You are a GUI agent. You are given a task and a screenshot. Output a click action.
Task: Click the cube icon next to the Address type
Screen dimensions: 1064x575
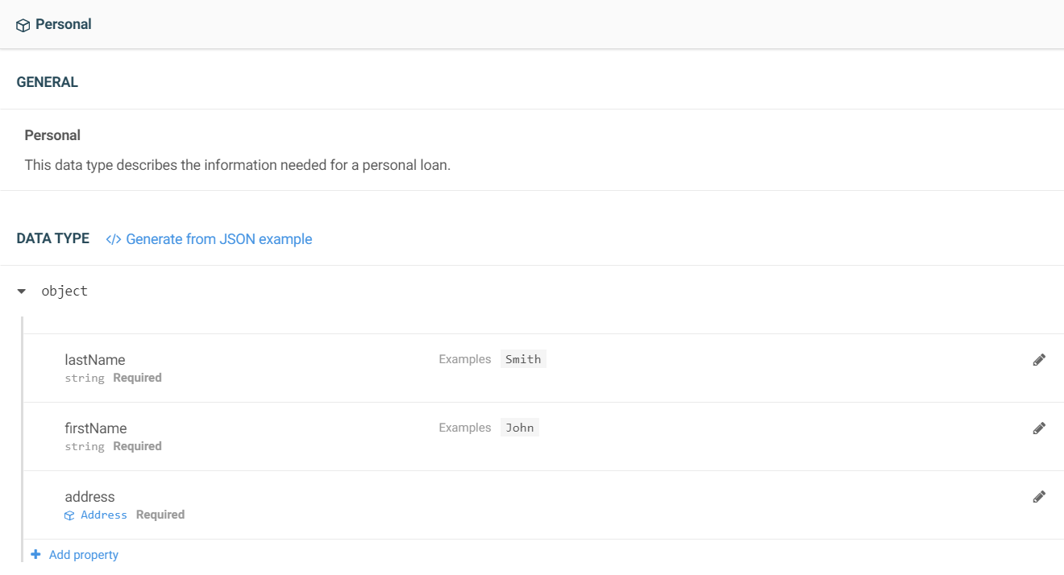tap(69, 515)
